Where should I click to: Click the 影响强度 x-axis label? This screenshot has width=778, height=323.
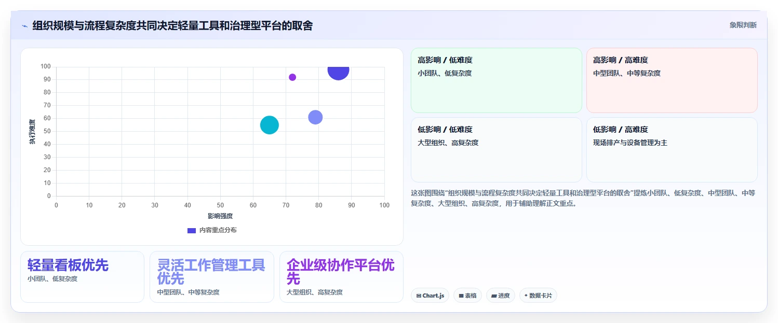click(x=220, y=216)
